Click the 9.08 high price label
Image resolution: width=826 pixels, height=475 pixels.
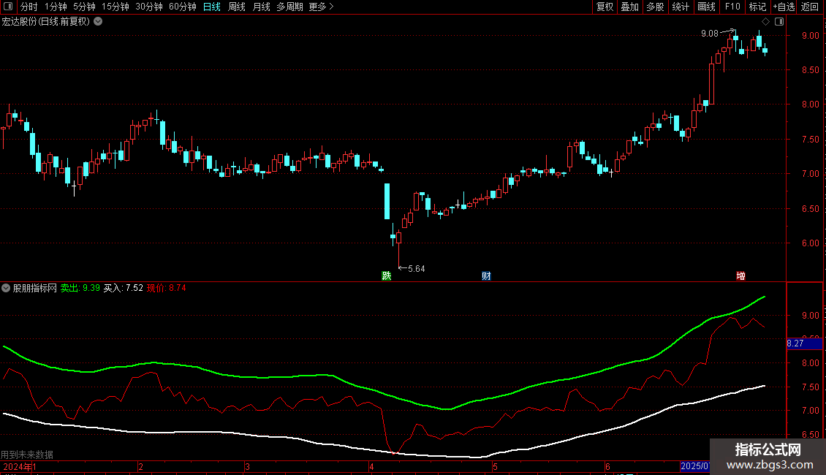click(710, 34)
